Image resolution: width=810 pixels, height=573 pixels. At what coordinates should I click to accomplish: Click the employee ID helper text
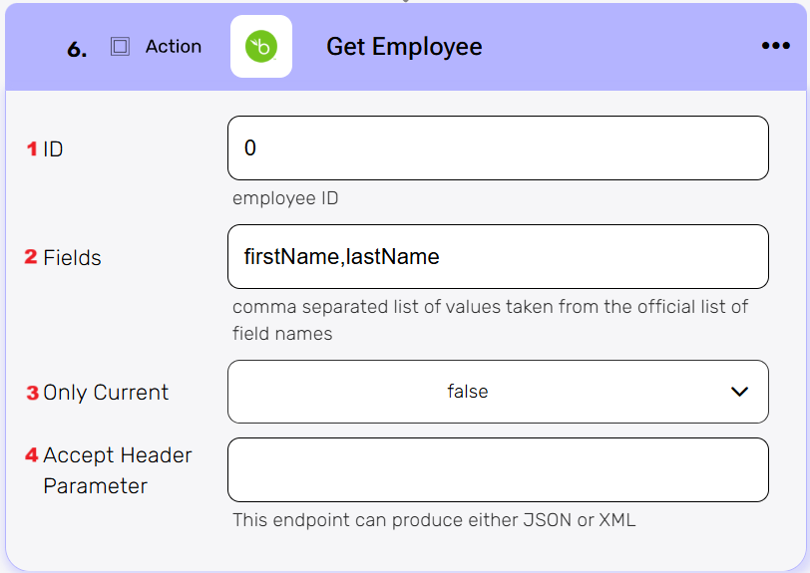click(x=285, y=198)
